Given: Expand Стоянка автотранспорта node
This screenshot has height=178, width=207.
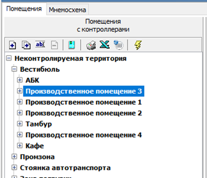Looking at the screenshot, I should coord(14,168).
